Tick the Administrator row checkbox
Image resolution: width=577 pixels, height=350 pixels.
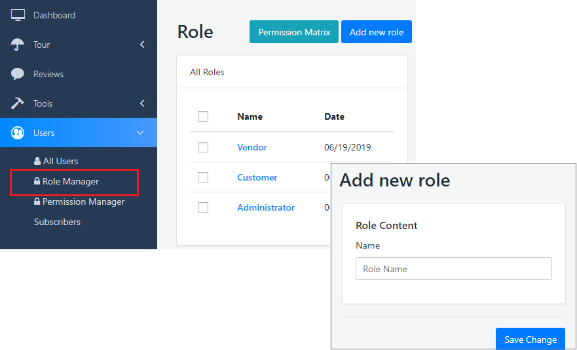pos(203,207)
